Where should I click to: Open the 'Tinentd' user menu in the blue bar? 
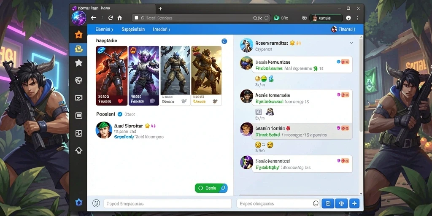pyautogui.click(x=343, y=29)
